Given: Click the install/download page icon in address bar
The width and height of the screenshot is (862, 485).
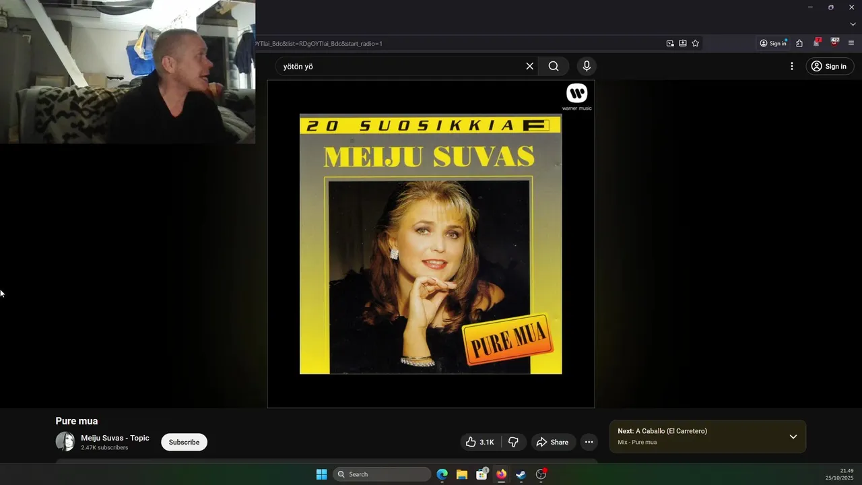Looking at the screenshot, I should click(683, 43).
